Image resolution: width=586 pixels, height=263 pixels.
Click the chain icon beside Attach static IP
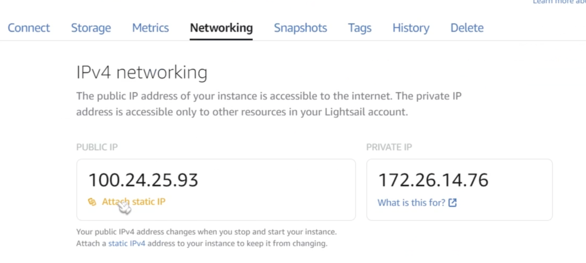92,201
